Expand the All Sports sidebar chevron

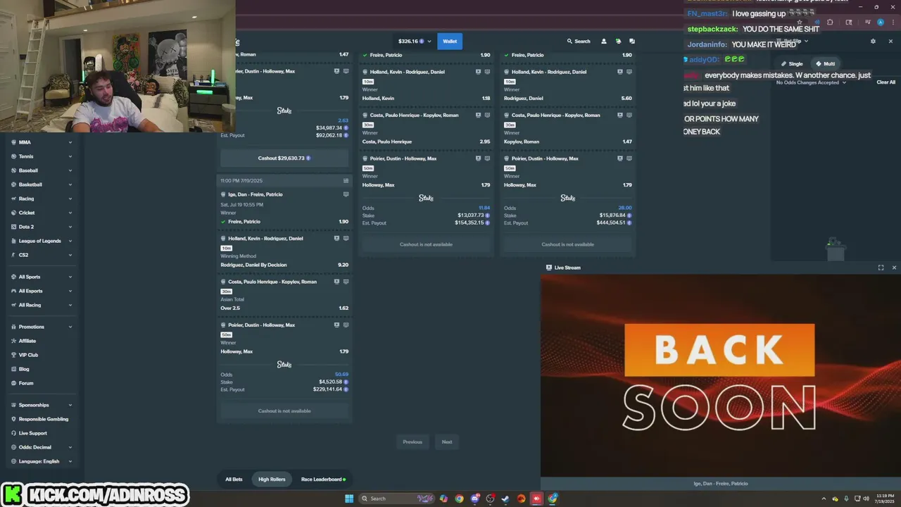coord(70,277)
